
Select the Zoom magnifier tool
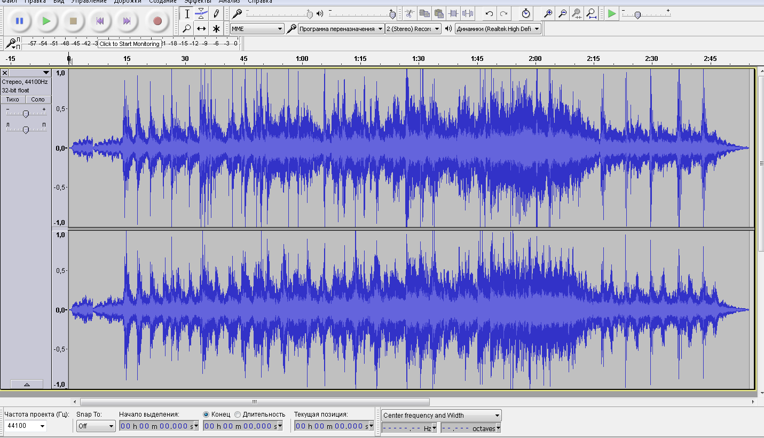187,28
